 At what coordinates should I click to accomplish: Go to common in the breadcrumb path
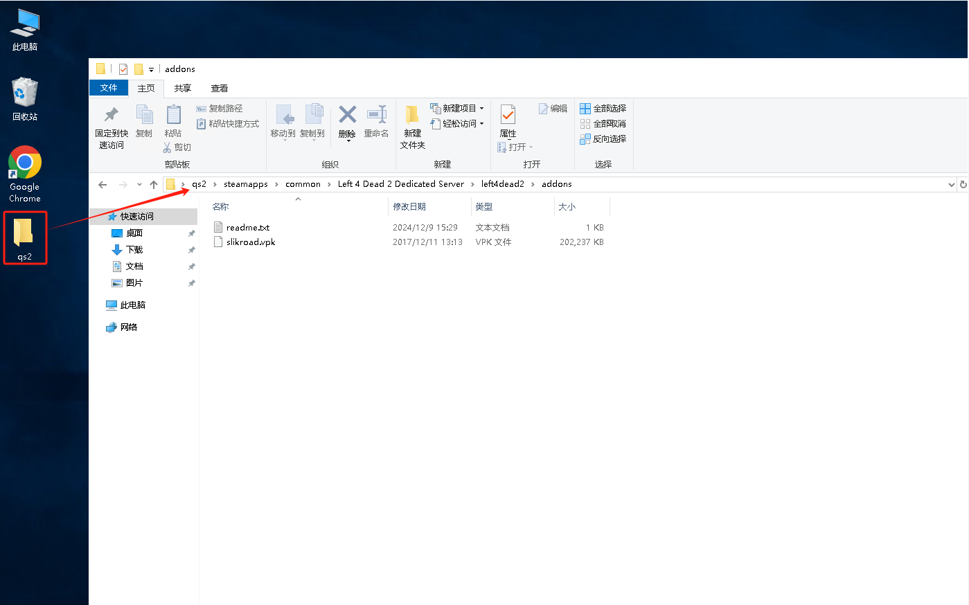tap(303, 184)
